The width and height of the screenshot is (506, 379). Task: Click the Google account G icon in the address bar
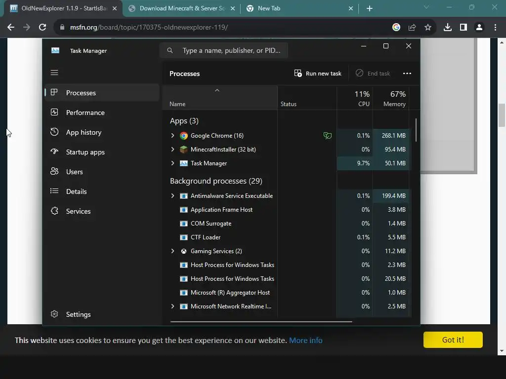(x=396, y=28)
